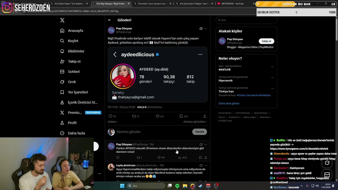Click Grok icon on the Pardon AYDEED reply

pyautogui.click(x=201, y=145)
